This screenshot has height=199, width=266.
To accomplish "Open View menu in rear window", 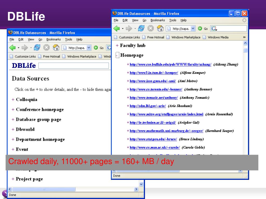I will point(31,39).
